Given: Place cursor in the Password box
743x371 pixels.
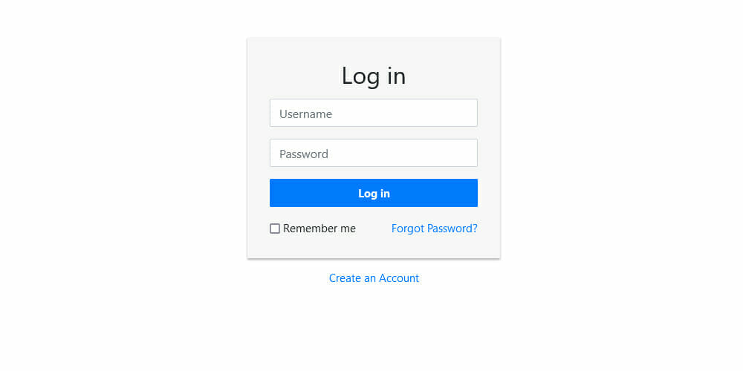Looking at the screenshot, I should click(374, 153).
